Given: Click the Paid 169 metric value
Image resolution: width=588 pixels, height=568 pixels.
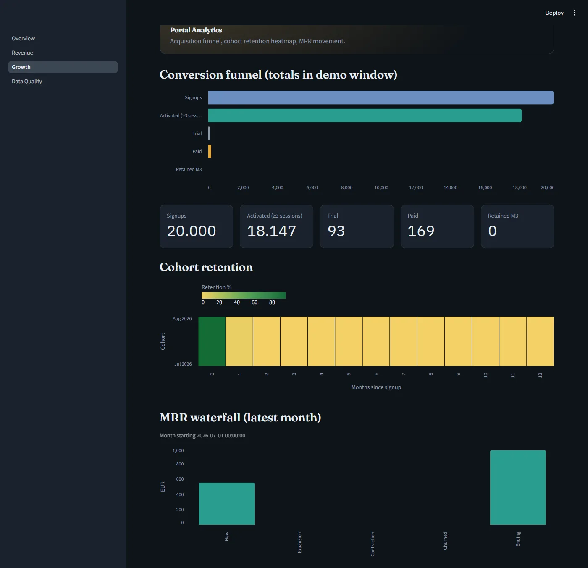Looking at the screenshot, I should coord(421,231).
